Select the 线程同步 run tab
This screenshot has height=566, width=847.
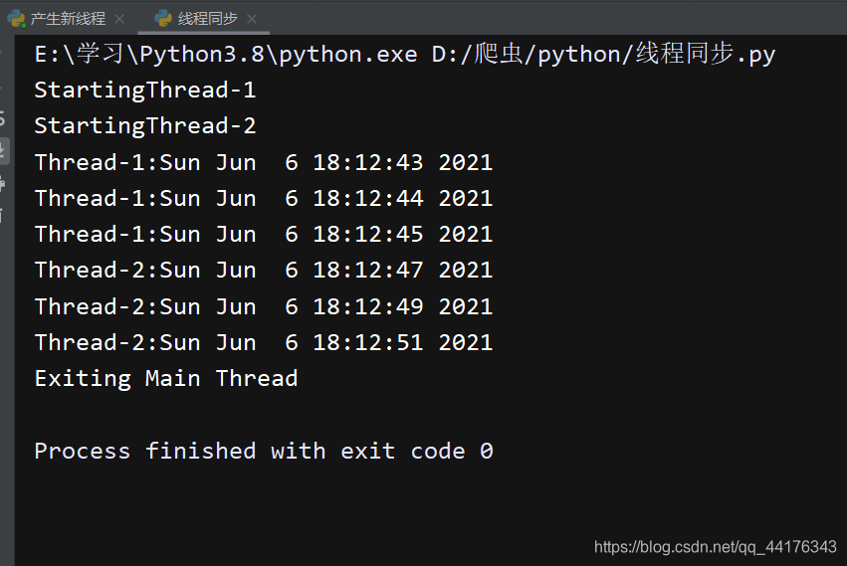pos(207,19)
